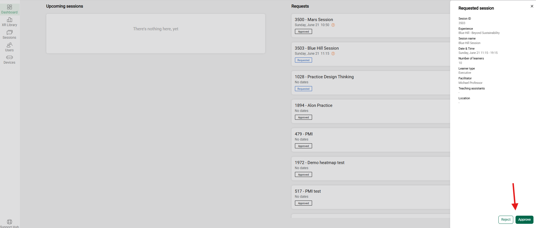Viewport: 536px width, 228px height.
Task: Click 'No dates' under 517 - PMI test
Action: tap(301, 197)
